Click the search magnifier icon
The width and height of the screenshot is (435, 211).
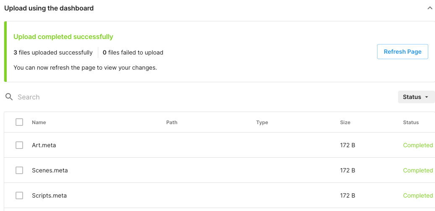tap(9, 97)
